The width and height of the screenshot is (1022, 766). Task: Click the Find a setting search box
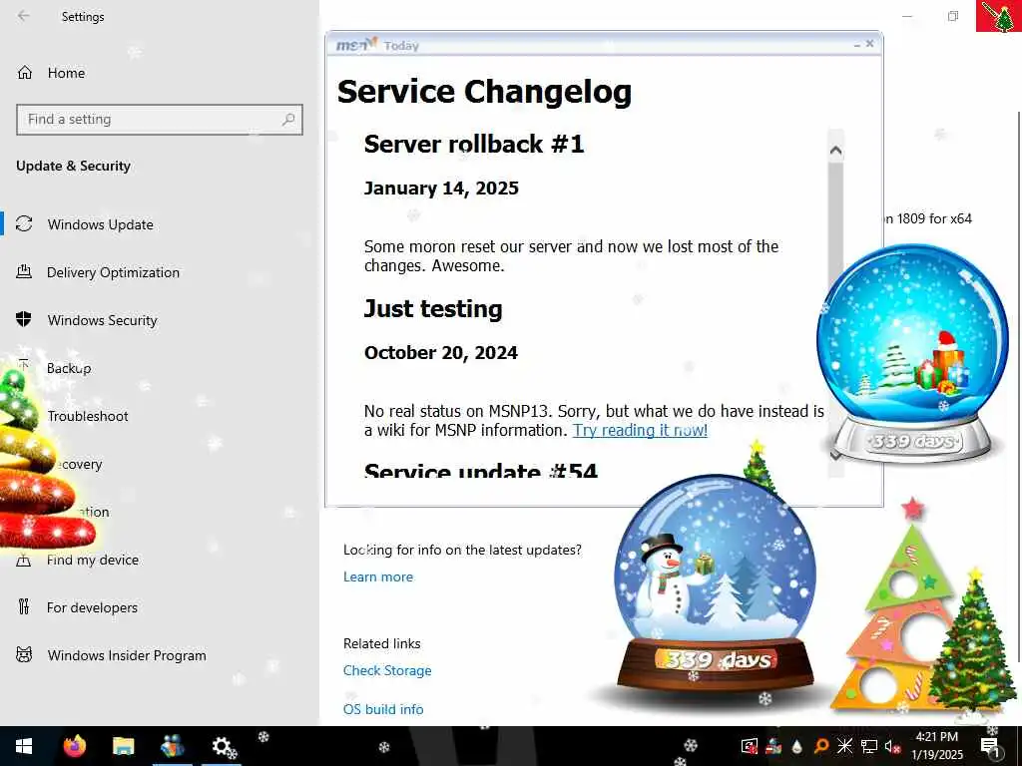(160, 120)
